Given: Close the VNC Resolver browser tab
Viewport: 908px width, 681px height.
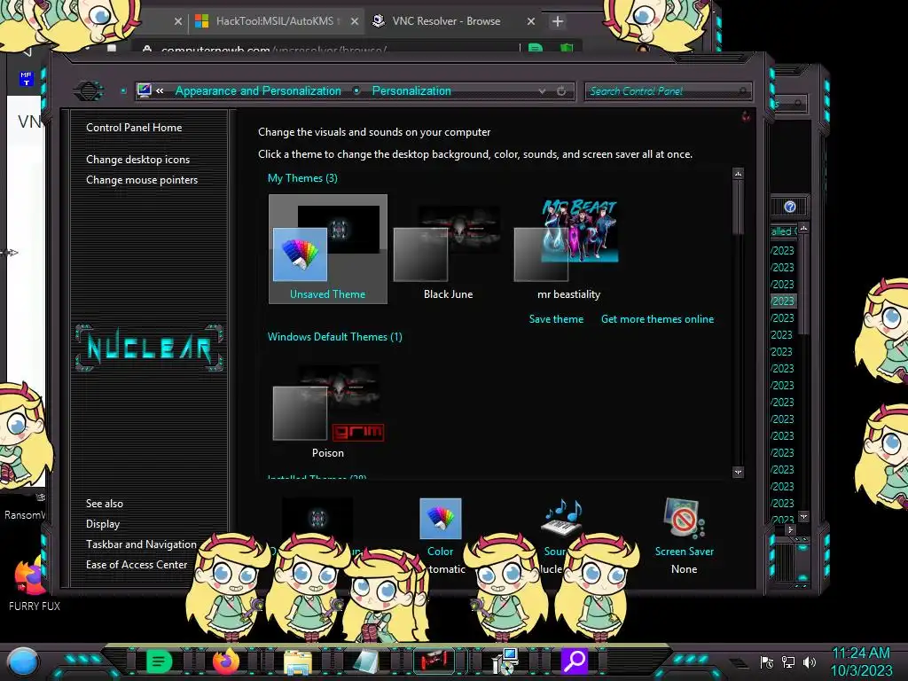Looking at the screenshot, I should click(x=531, y=21).
